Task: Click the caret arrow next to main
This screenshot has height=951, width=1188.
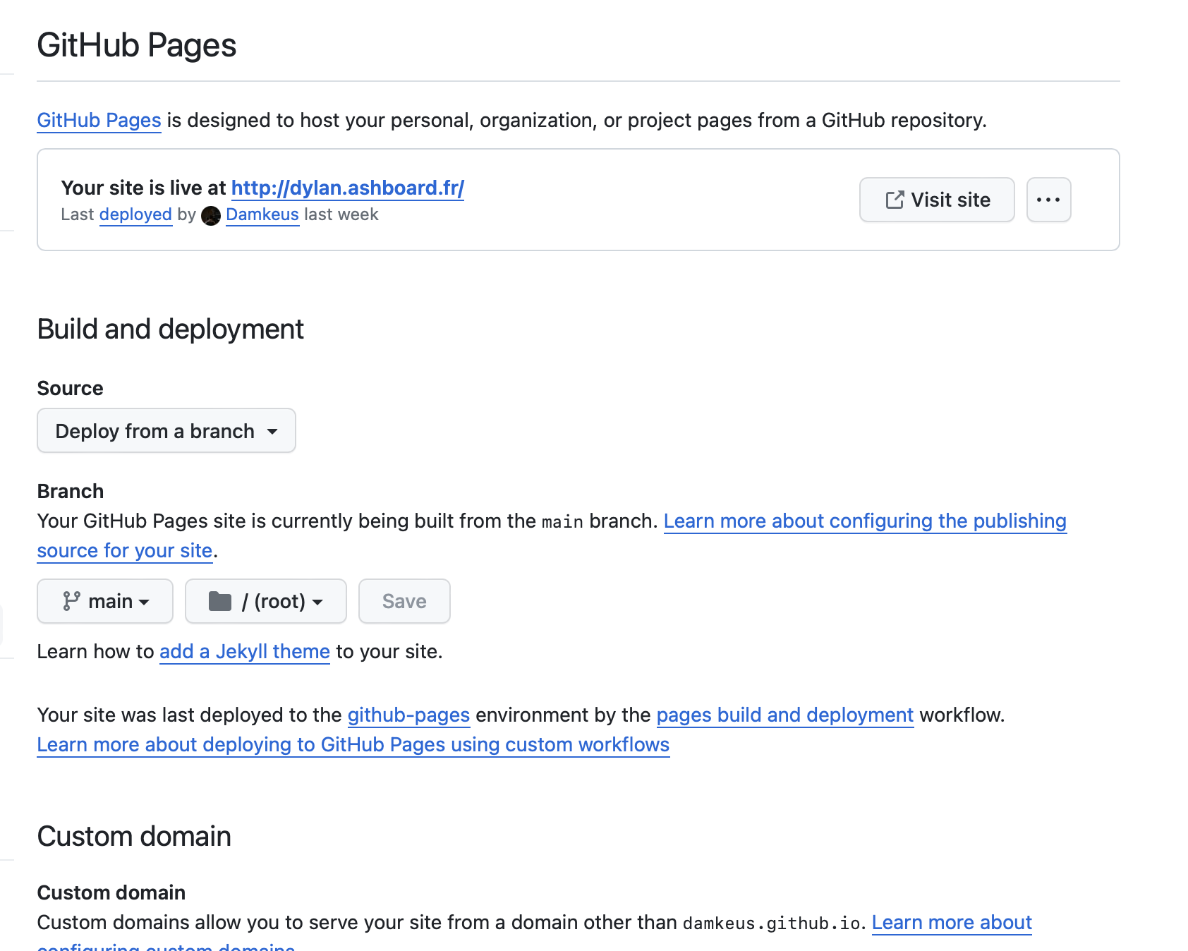Action: click(x=145, y=602)
